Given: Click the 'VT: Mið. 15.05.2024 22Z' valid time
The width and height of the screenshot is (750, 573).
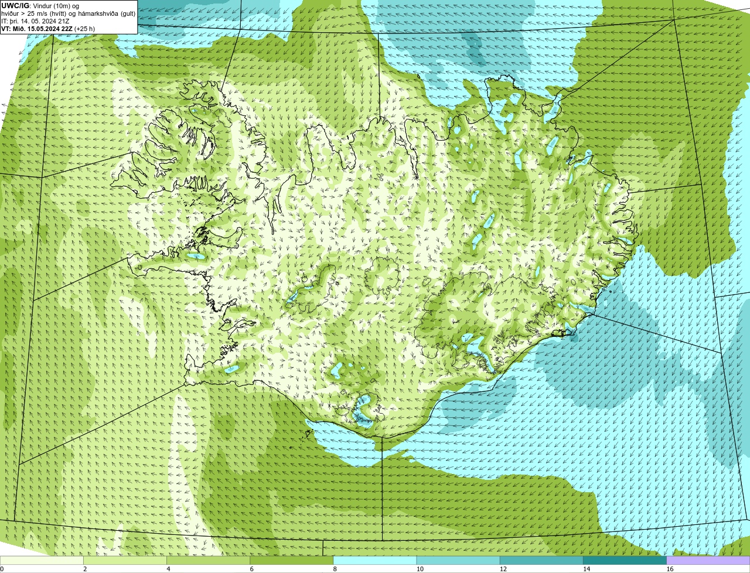Looking at the screenshot, I should click(36, 29).
